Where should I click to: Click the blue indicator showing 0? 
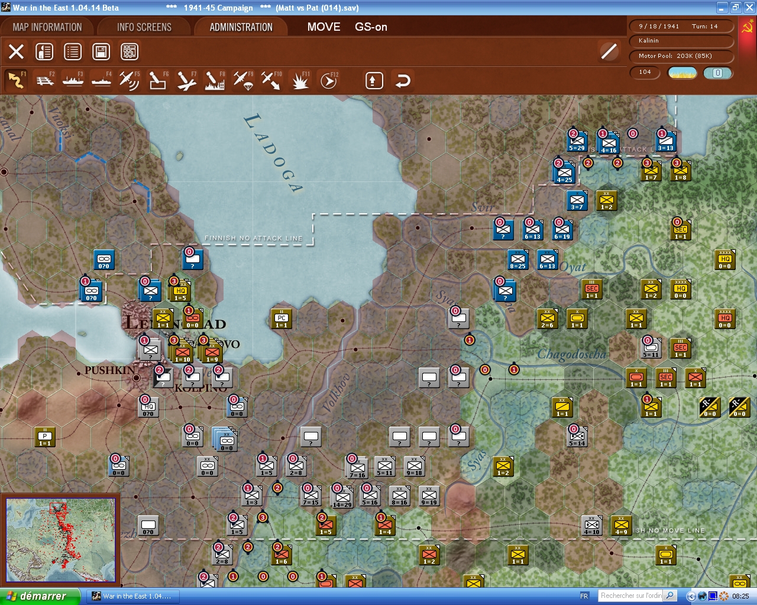(x=718, y=73)
